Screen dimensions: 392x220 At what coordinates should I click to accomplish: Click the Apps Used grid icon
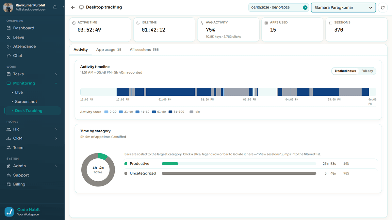coord(266,23)
